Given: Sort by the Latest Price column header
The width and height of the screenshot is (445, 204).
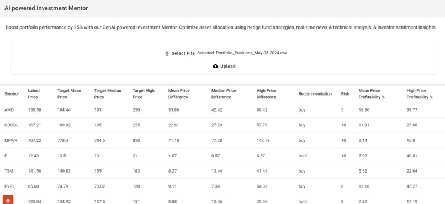Looking at the screenshot, I should click(x=34, y=94).
